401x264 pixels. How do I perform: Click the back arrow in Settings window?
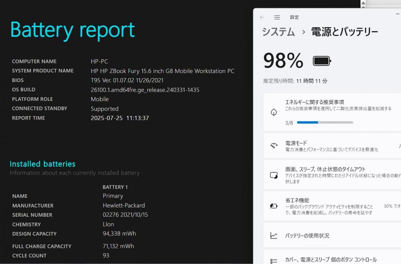(262, 17)
